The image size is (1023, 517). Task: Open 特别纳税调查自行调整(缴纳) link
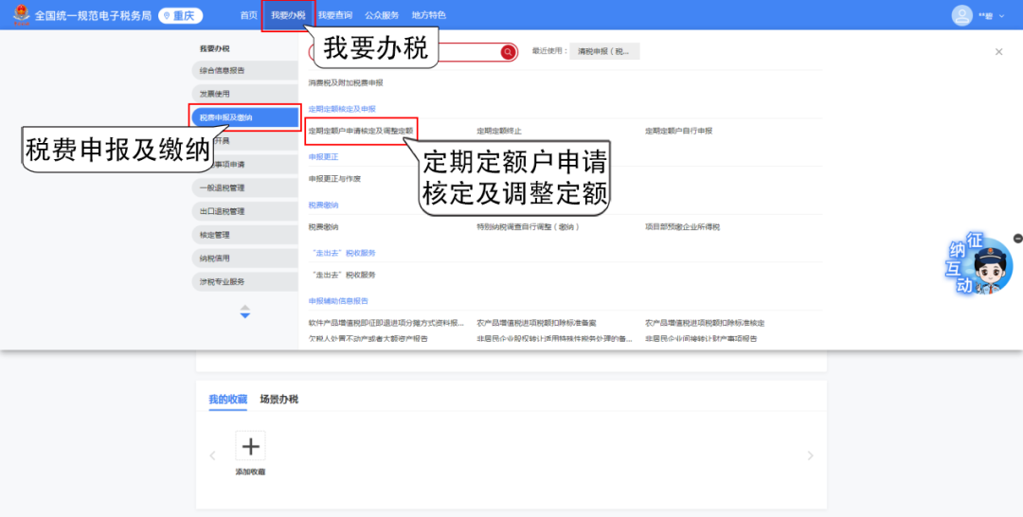(x=529, y=227)
